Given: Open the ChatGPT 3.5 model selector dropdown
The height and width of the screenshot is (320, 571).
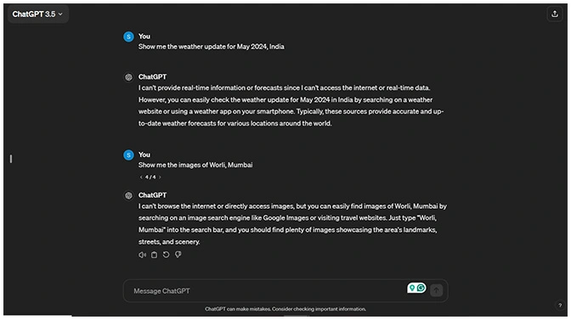Looking at the screenshot, I should [37, 14].
